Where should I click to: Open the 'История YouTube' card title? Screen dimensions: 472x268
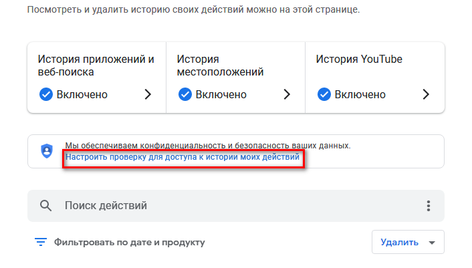tap(359, 59)
